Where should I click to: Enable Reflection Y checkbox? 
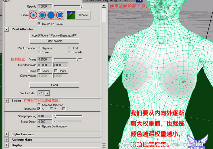pos(51,109)
